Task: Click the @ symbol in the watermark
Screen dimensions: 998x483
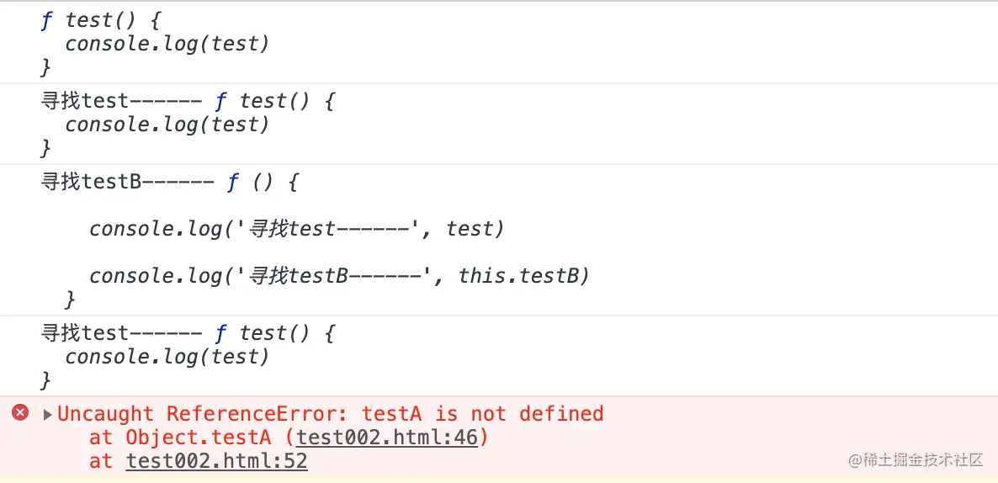Action: [x=855, y=460]
